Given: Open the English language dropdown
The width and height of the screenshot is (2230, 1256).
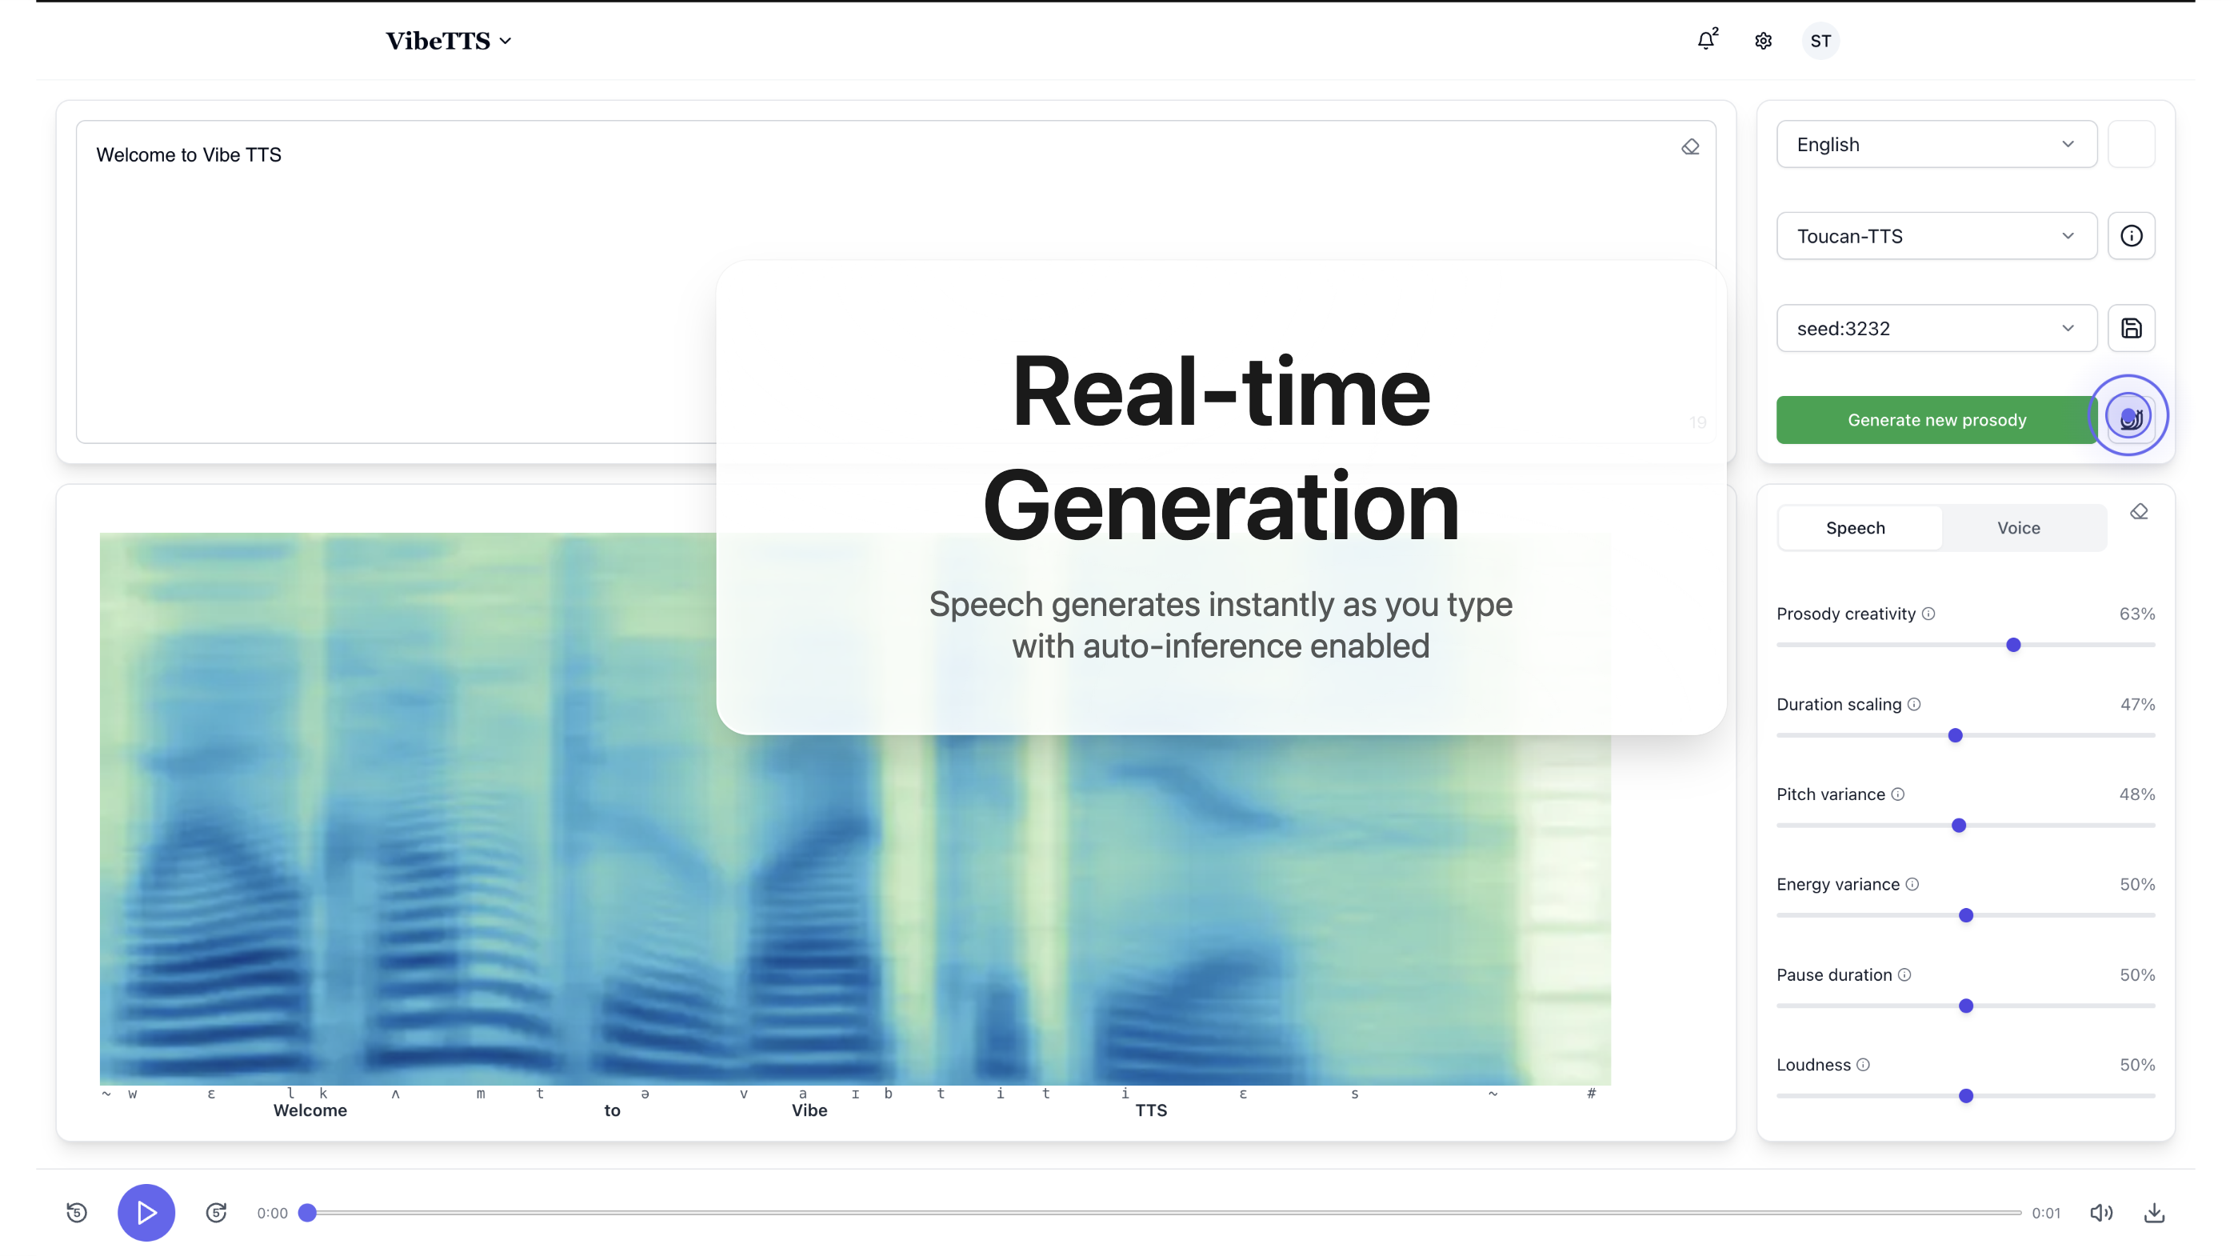Looking at the screenshot, I should click(x=1936, y=144).
